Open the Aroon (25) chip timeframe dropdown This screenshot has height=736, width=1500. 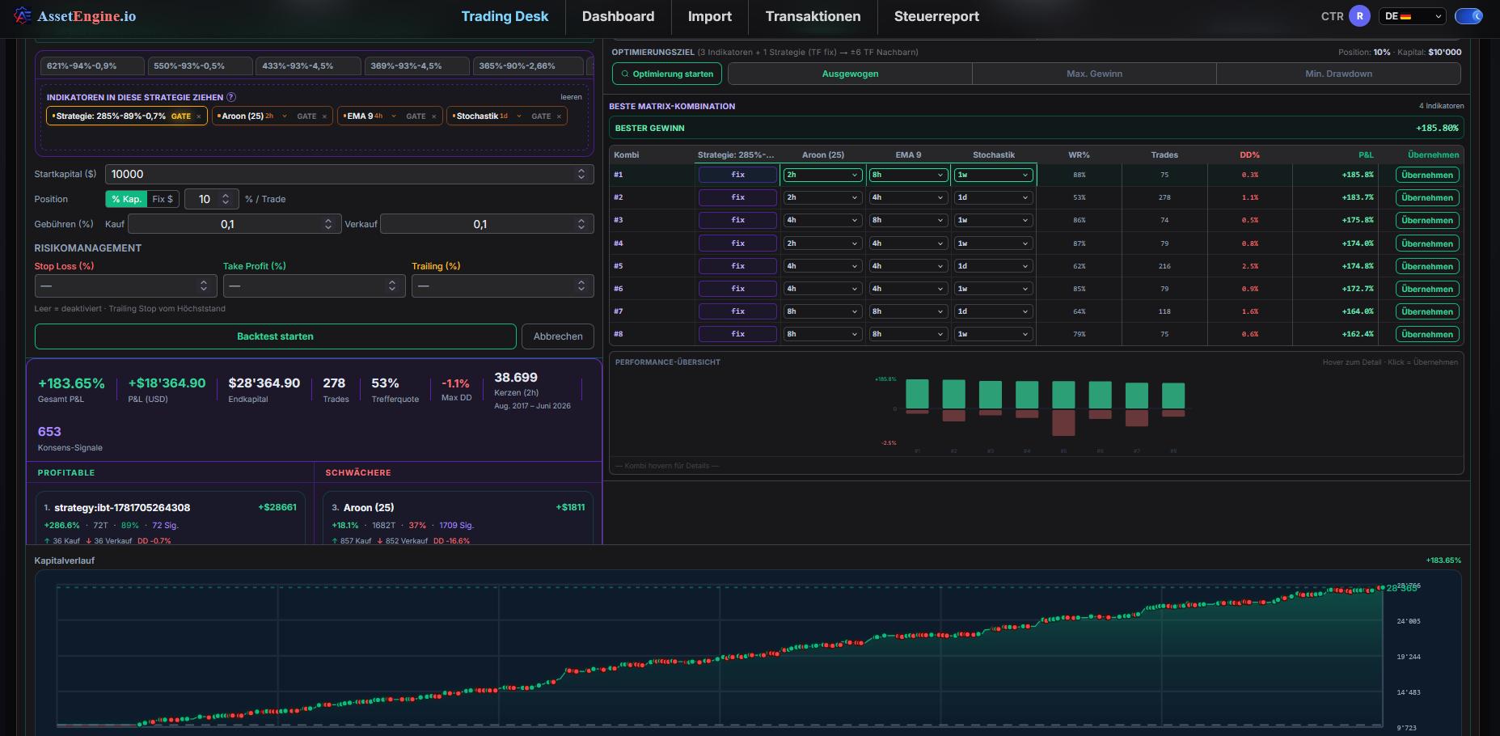(276, 116)
